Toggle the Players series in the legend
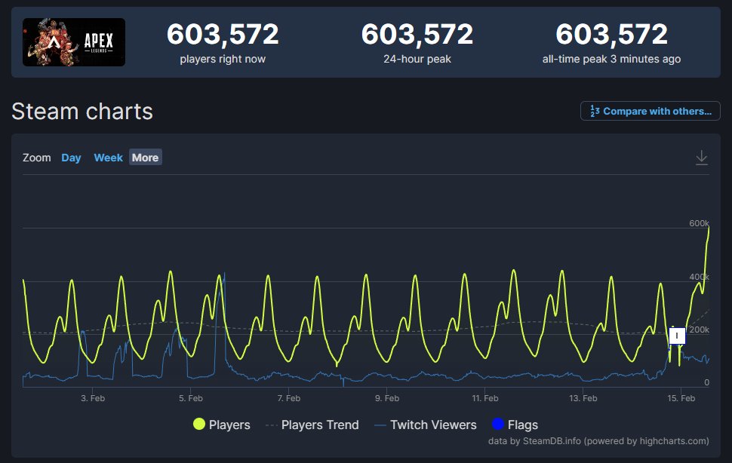The width and height of the screenshot is (732, 463). click(222, 425)
